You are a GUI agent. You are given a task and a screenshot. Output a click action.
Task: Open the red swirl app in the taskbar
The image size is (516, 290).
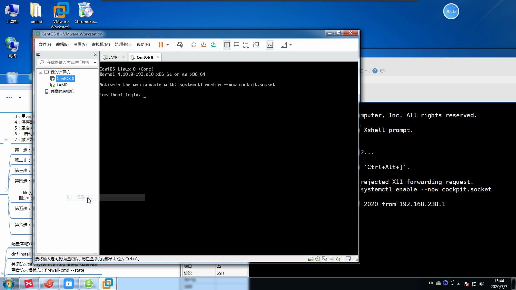point(49,284)
